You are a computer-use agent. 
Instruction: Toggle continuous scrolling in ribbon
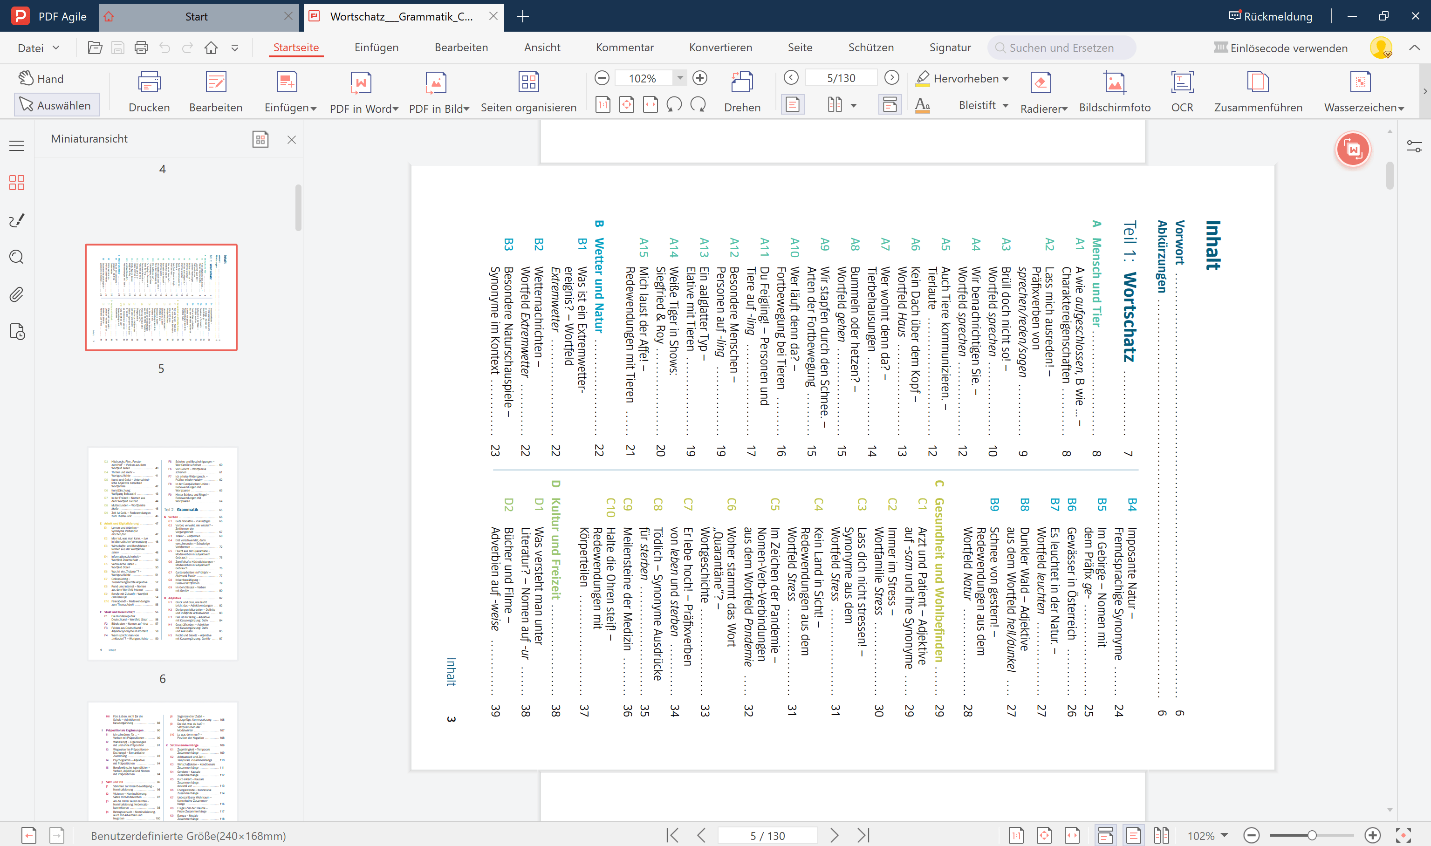(x=890, y=105)
